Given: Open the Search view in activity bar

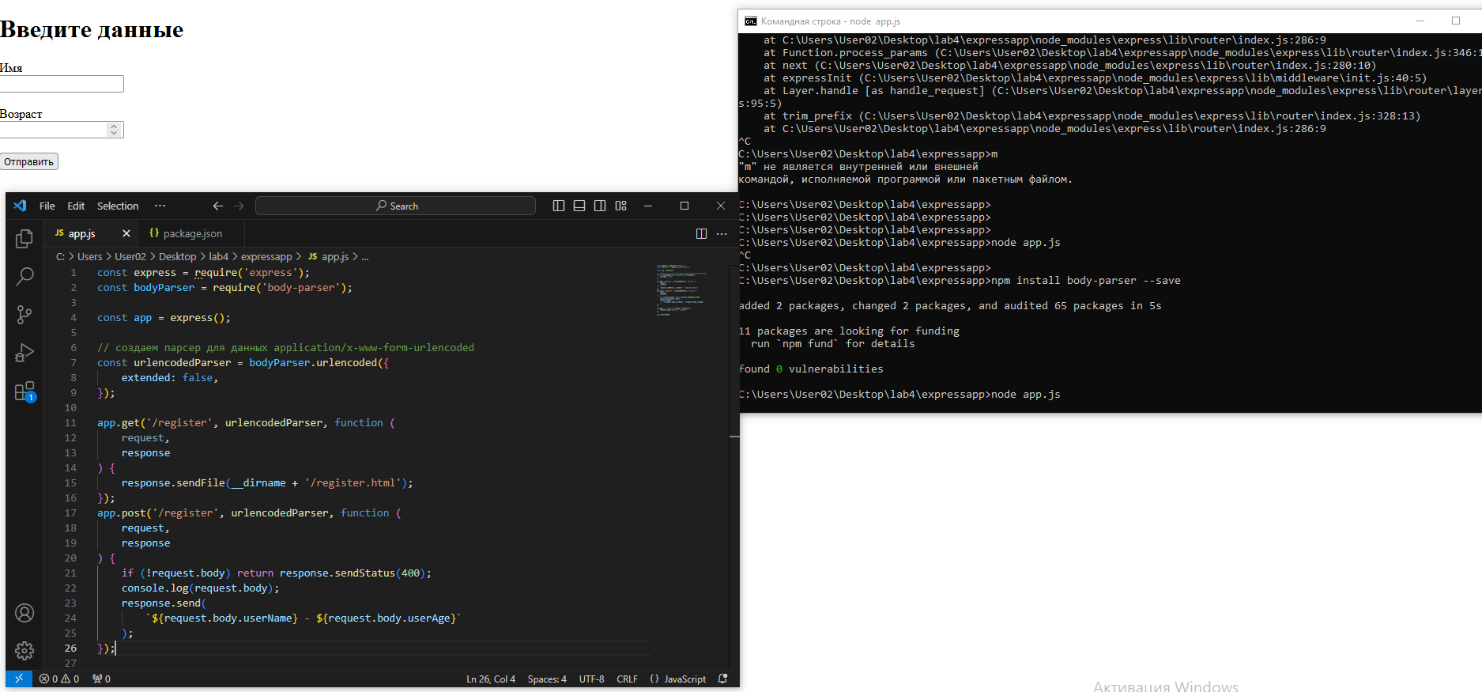Looking at the screenshot, I should tap(25, 276).
